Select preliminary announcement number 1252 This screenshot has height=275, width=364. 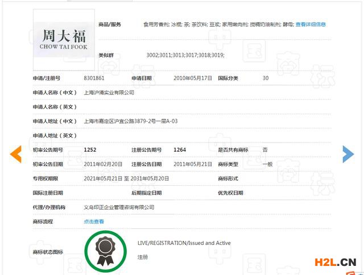coord(90,150)
